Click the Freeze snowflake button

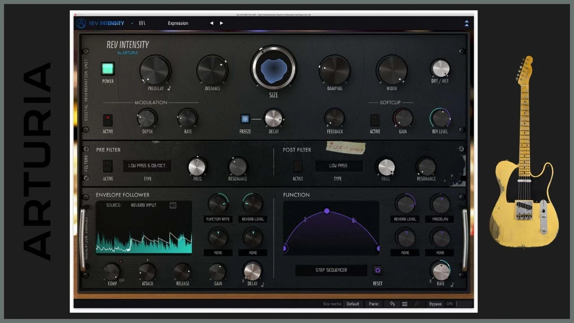245,119
